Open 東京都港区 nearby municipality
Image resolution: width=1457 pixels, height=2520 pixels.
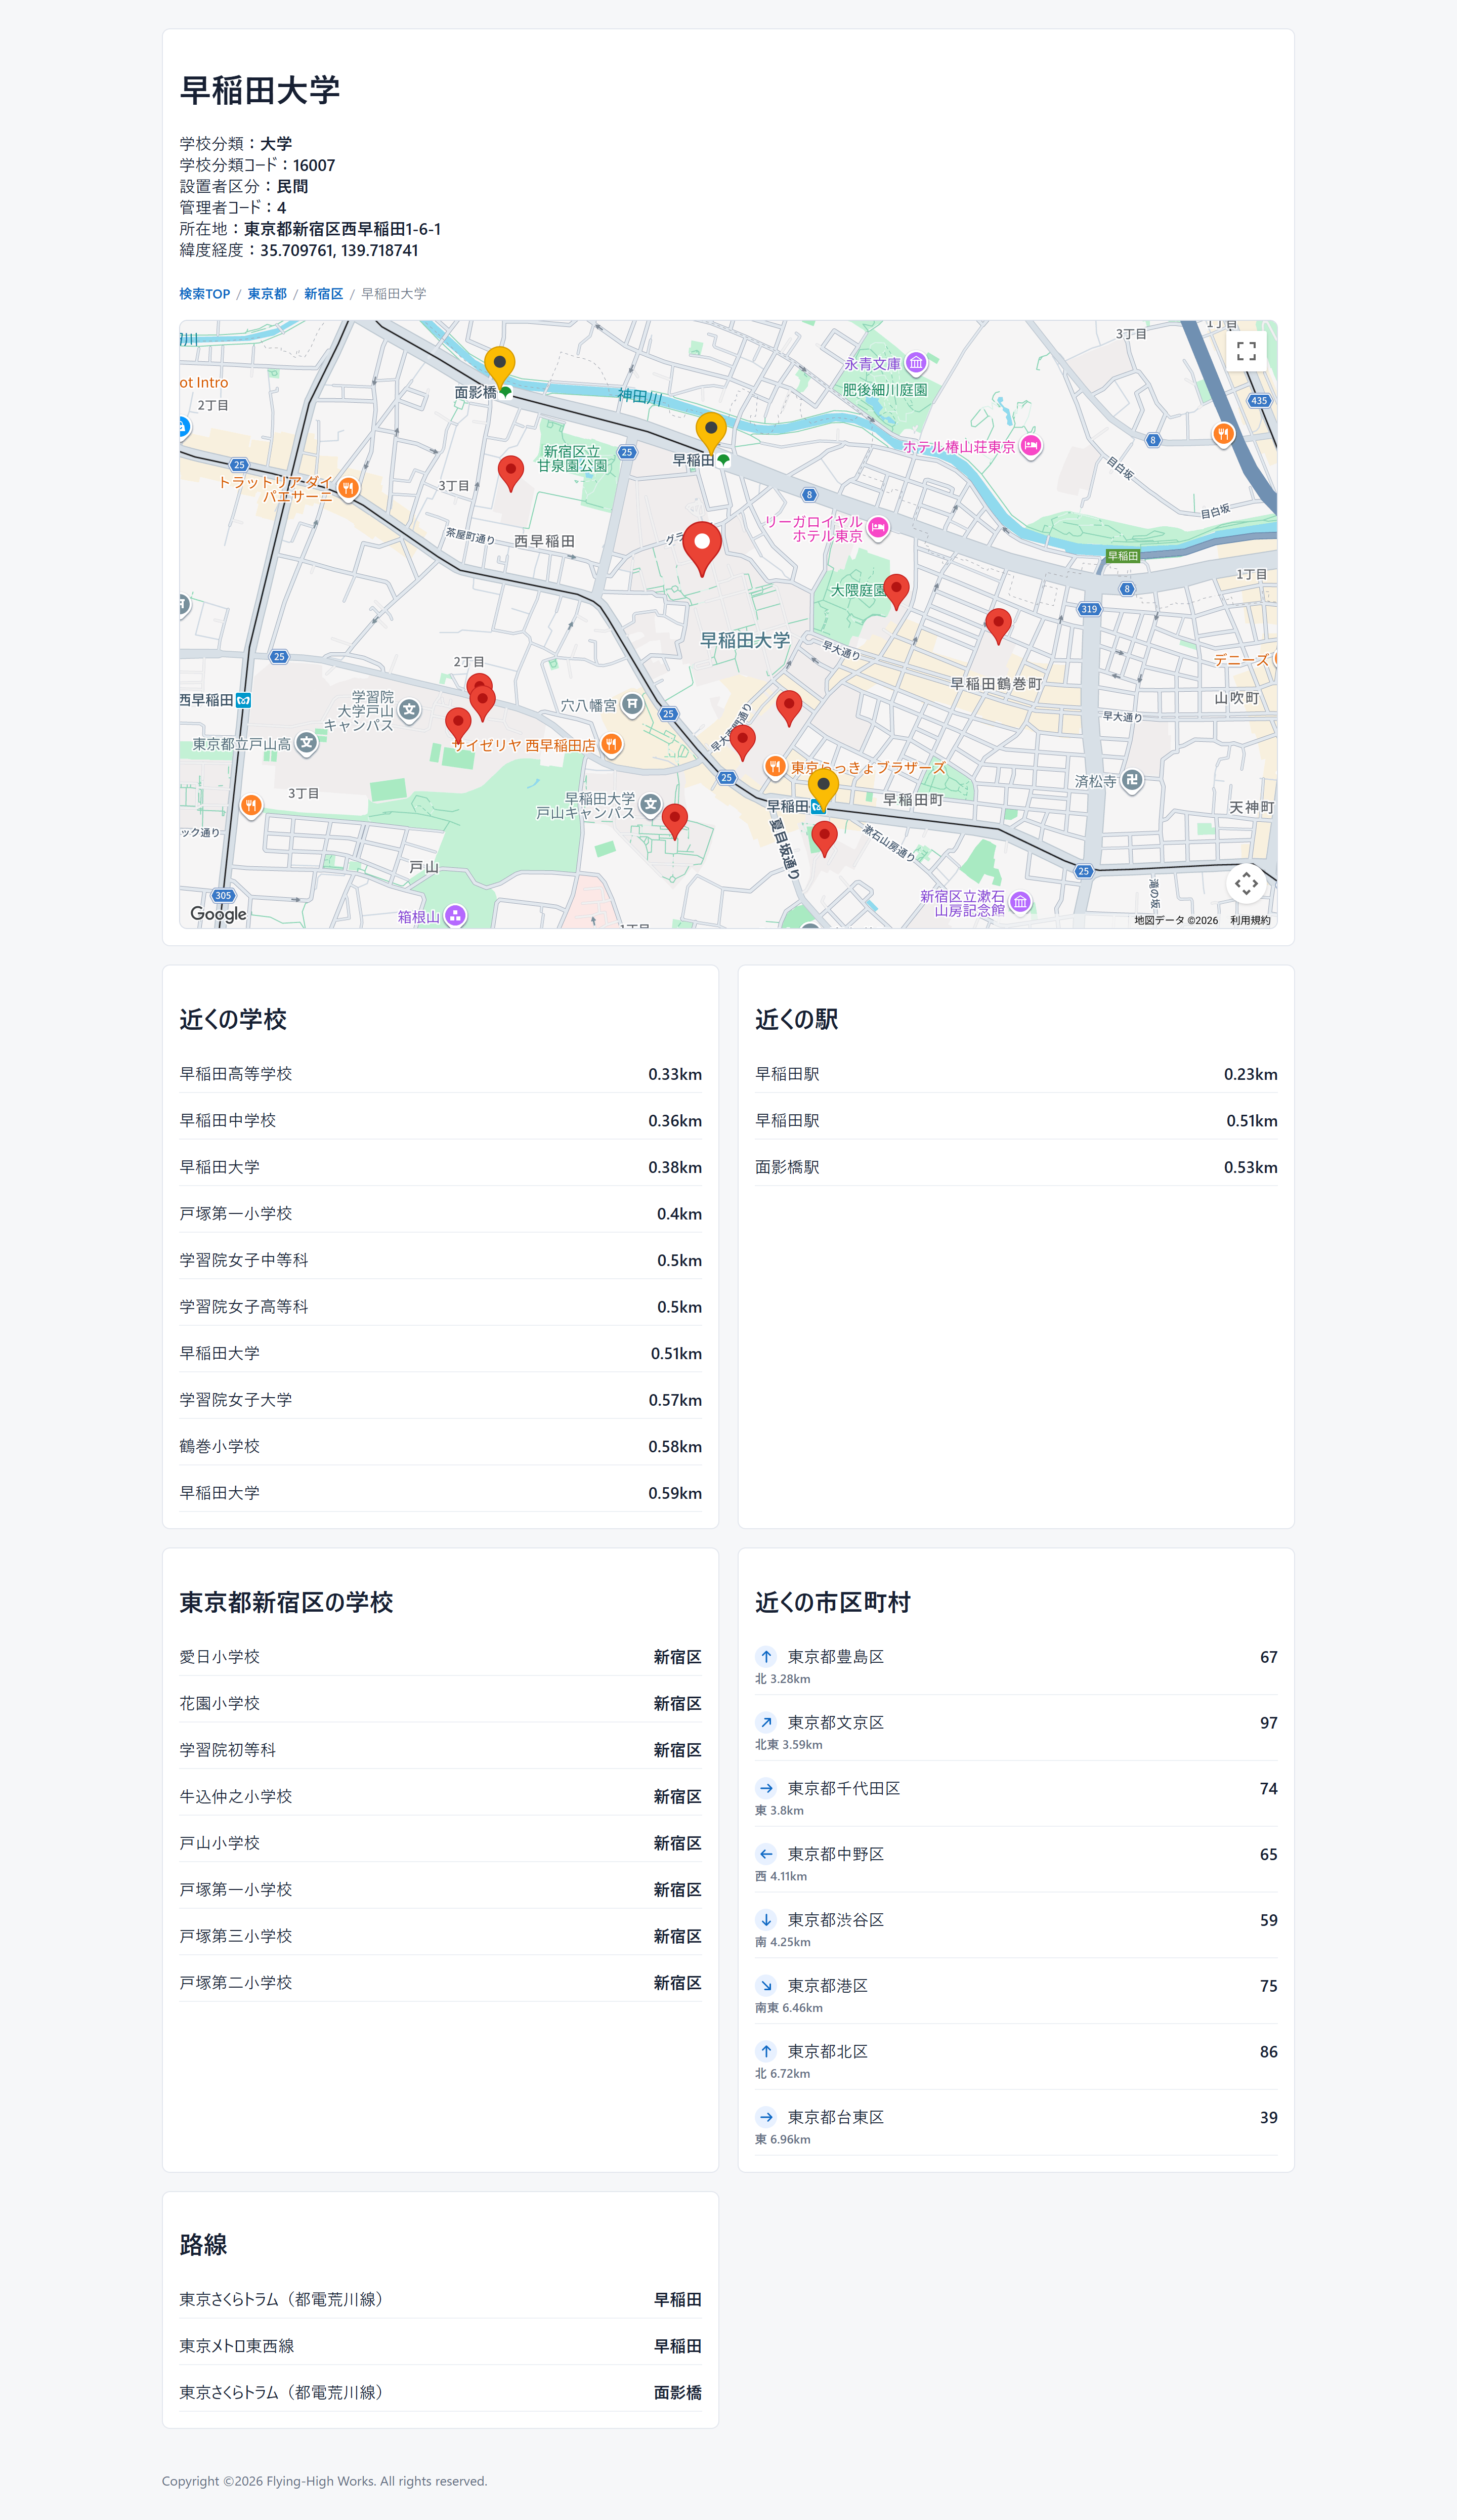click(x=1016, y=1995)
